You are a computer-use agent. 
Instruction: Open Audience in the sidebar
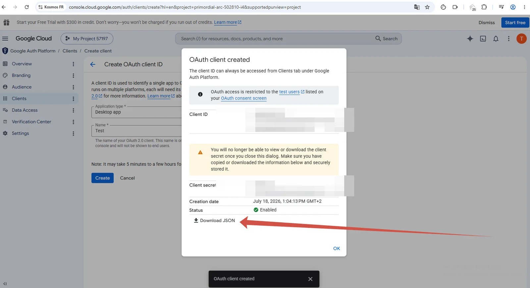(x=22, y=87)
